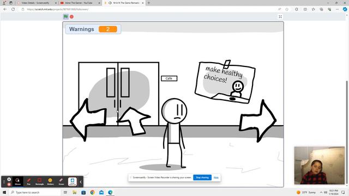This screenshot has height=196, width=349.
Task: Open Collections panel
Action: [x=321, y=9]
